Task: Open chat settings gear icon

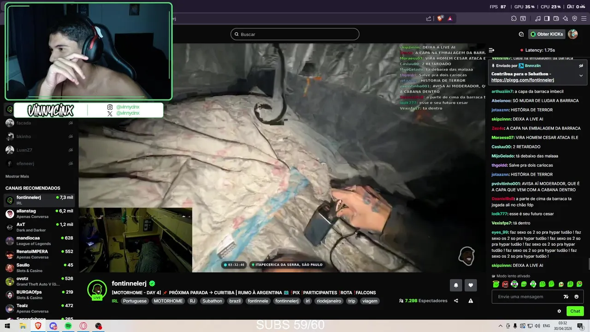Action: (x=559, y=311)
